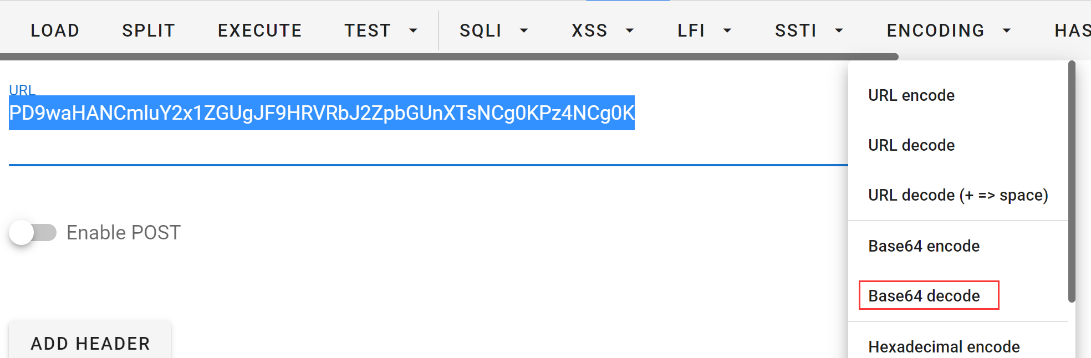Open the SSTI dropdown
Image resolution: width=1091 pixels, height=358 pixels.
click(x=809, y=30)
